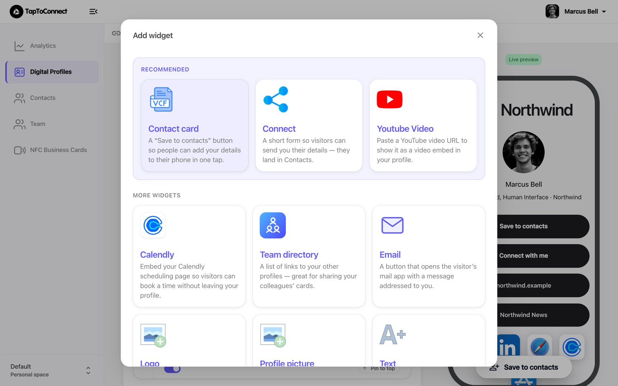Screen dimensions: 618x386
Task: Click the Calendly icon in phone preview
Action: (572, 347)
